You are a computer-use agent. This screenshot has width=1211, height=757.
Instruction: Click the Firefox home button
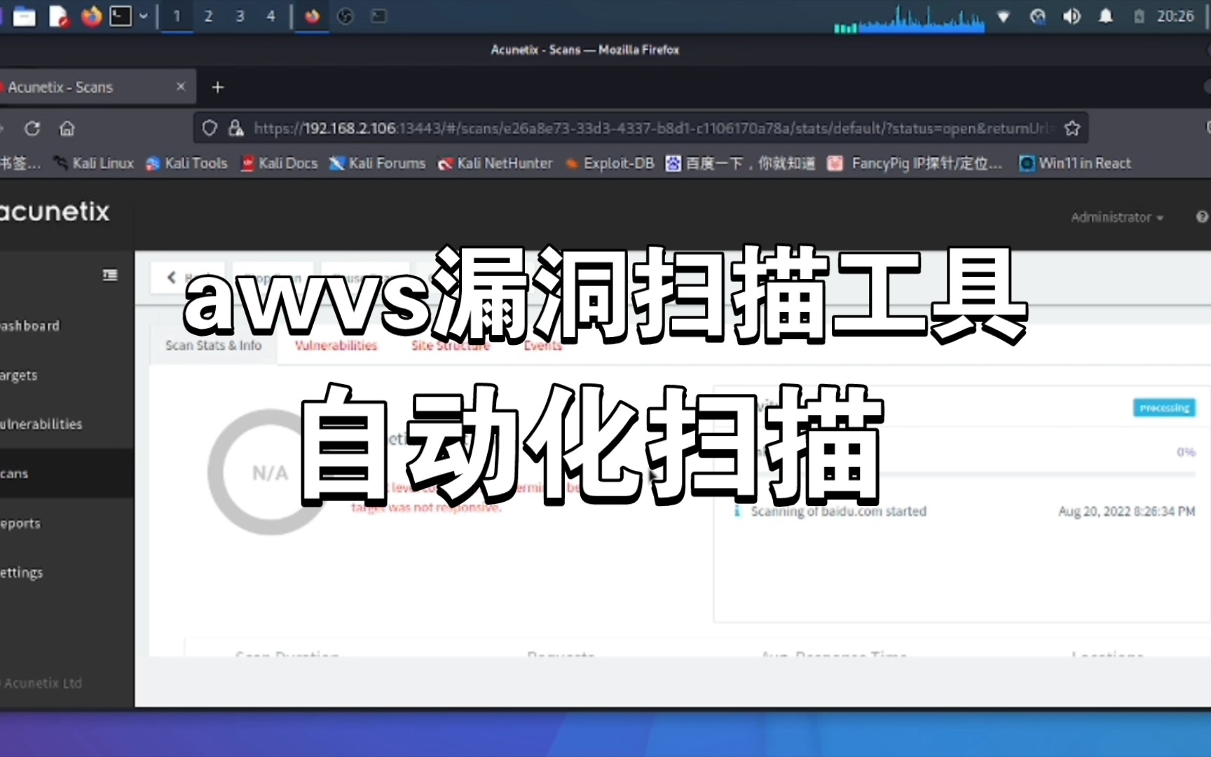[67, 128]
